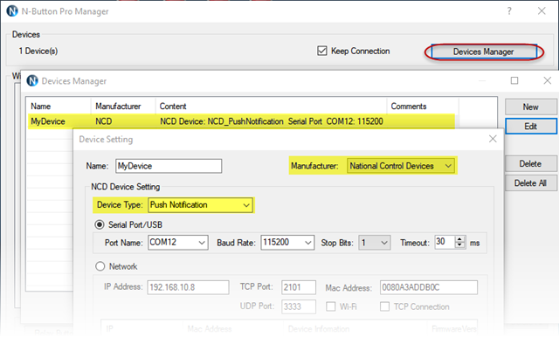Click the Manufacturer column header
559x337 pixels.
point(123,107)
